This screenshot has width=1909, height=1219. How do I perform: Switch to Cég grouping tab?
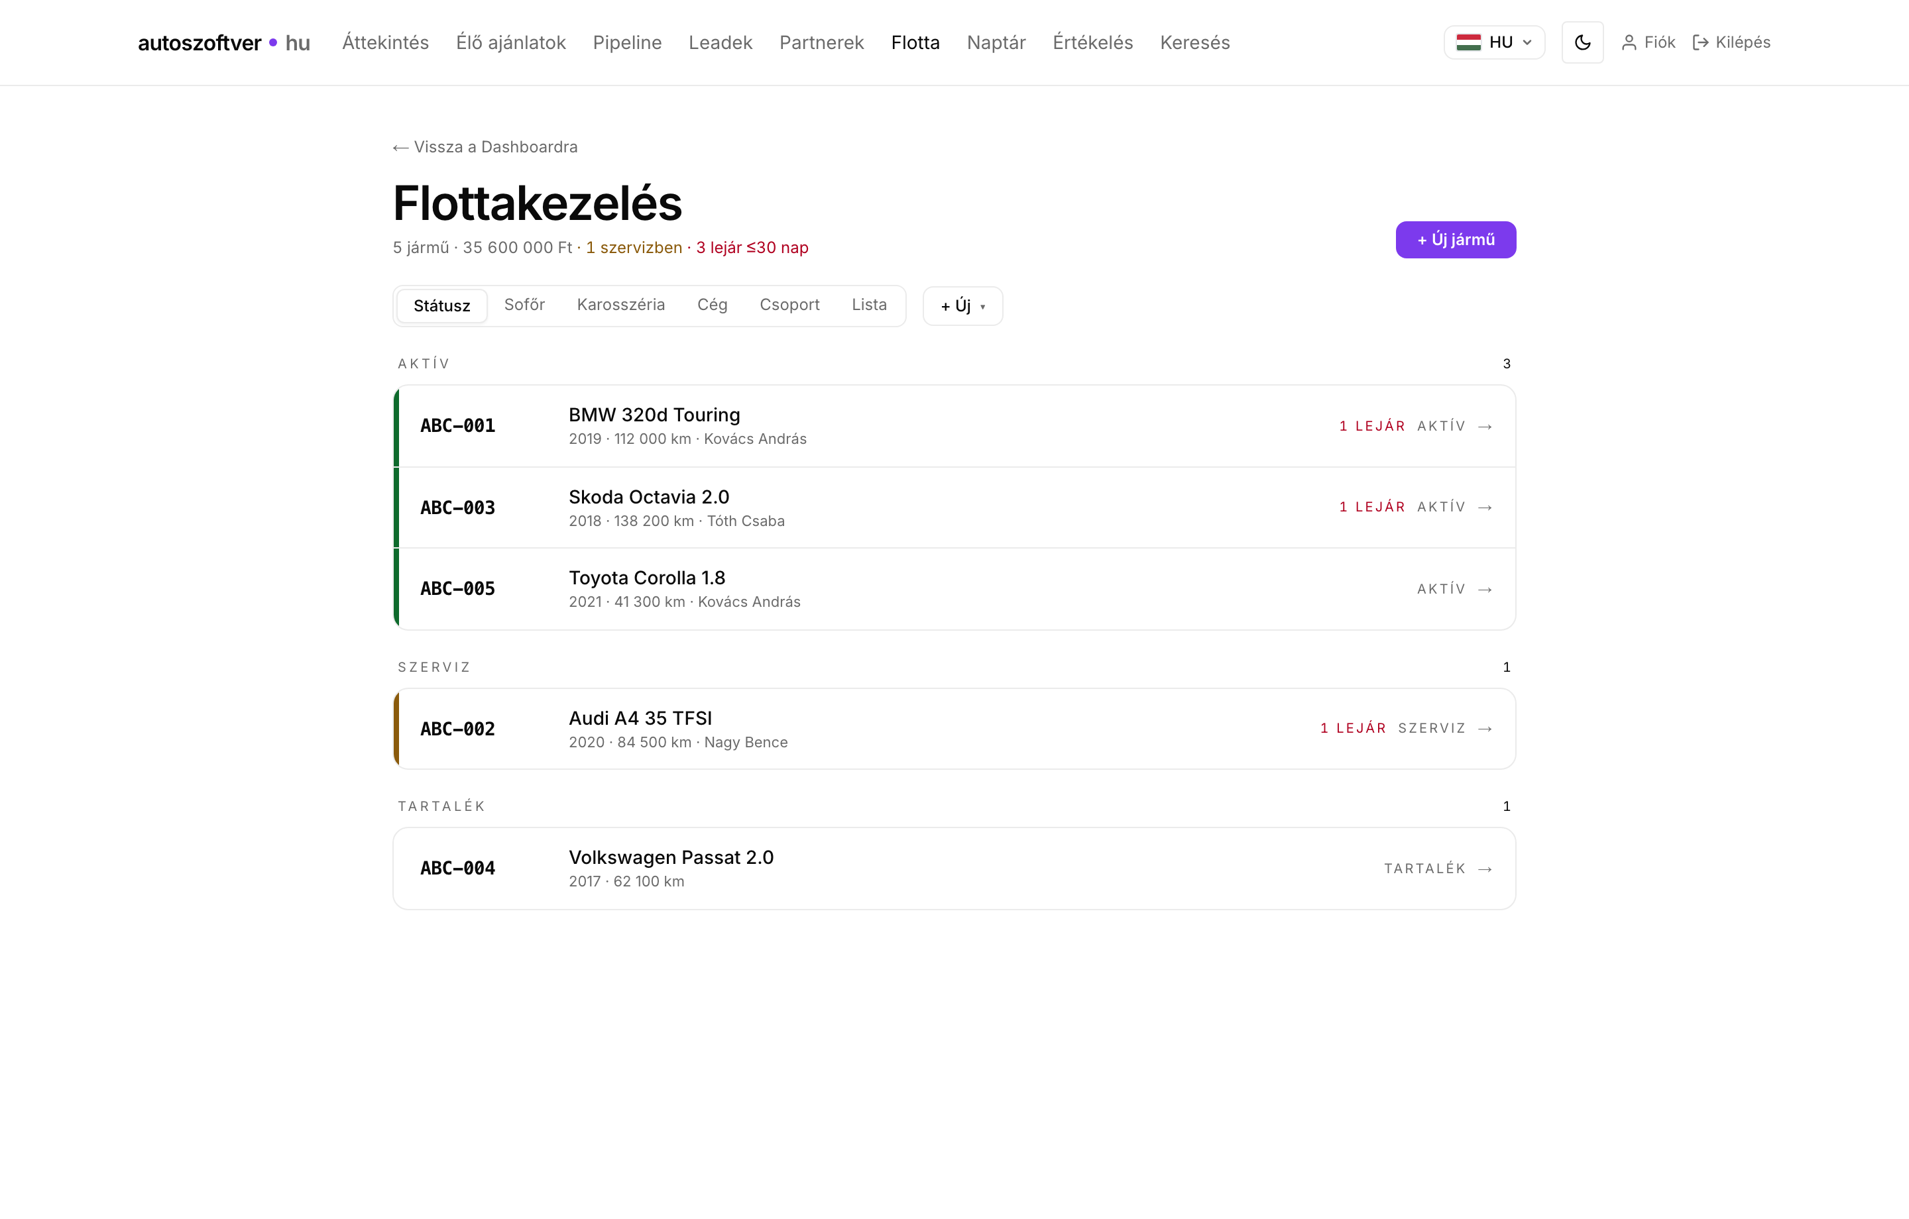pos(712,305)
